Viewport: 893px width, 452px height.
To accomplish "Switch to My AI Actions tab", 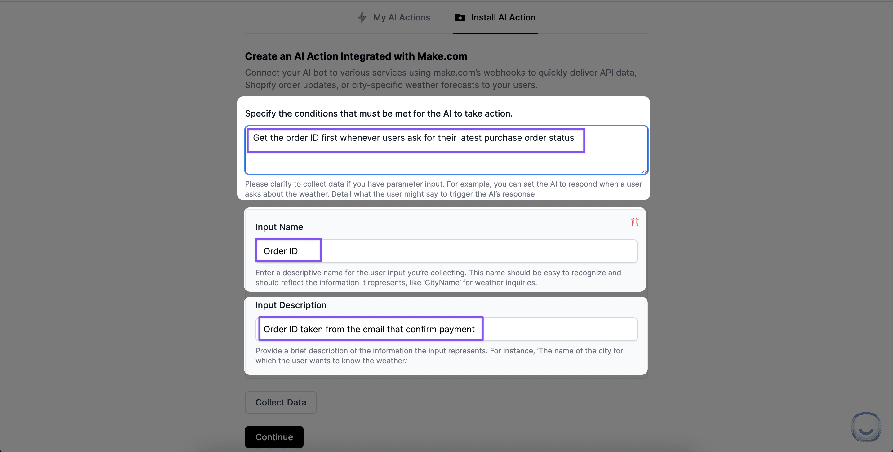I will pyautogui.click(x=394, y=17).
